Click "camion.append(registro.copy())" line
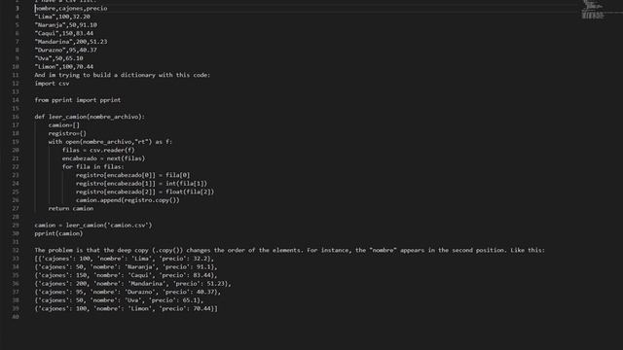Viewport: 623px width, 350px height. pos(128,200)
